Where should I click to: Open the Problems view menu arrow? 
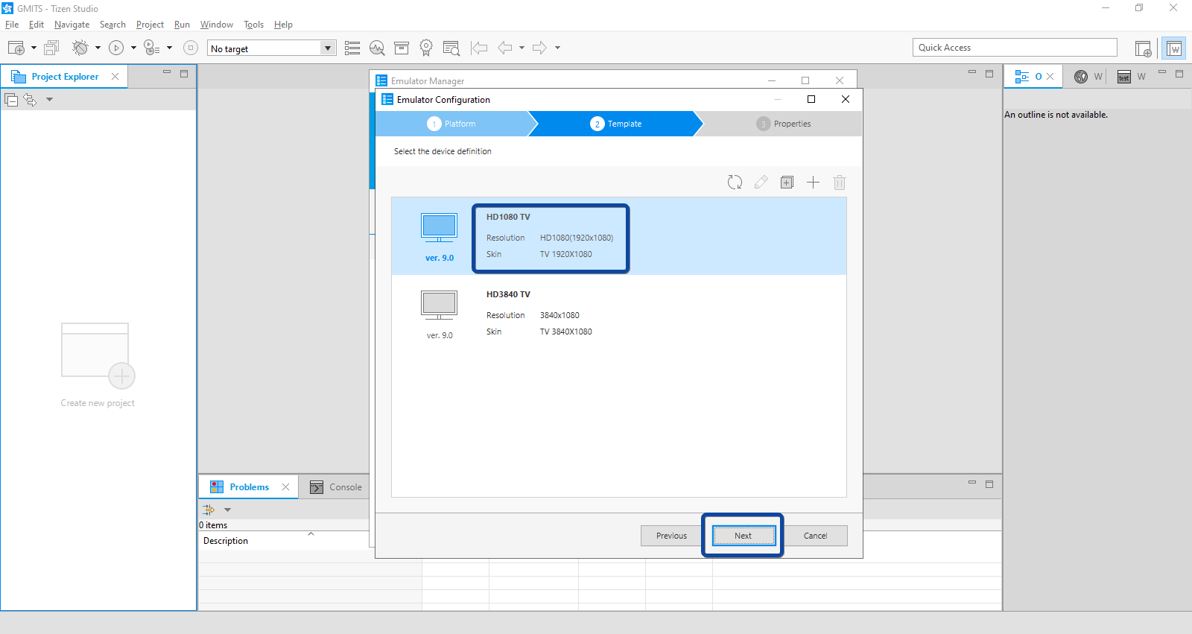click(x=228, y=510)
